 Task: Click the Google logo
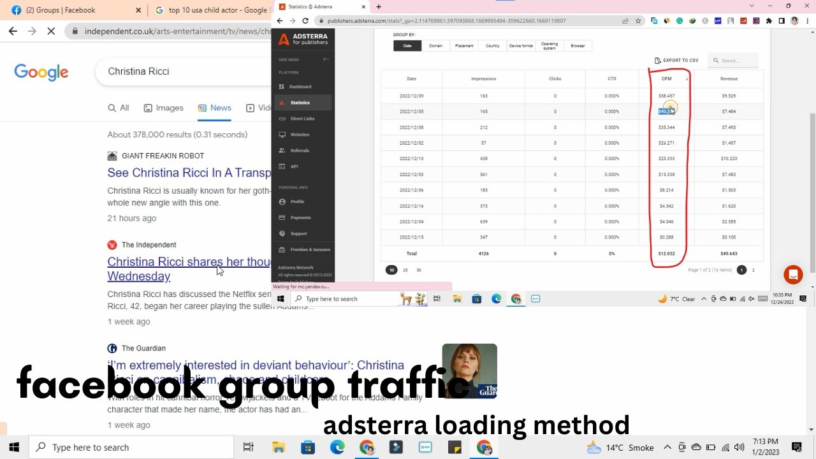click(41, 72)
